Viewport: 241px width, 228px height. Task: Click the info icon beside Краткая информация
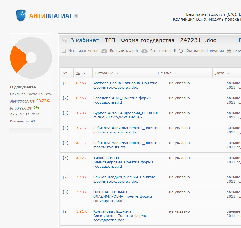(181, 51)
